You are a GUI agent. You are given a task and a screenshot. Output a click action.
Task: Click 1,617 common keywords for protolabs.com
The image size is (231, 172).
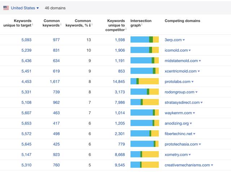point(55,82)
